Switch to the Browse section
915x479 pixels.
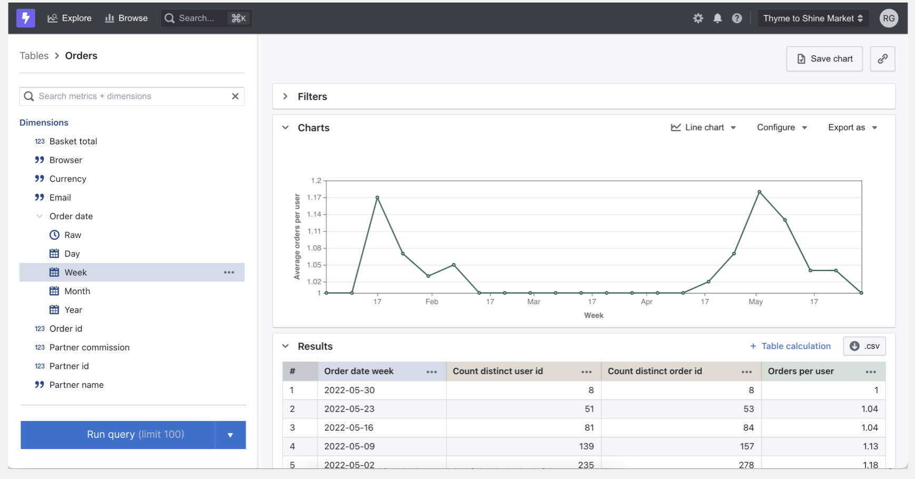[x=126, y=17]
